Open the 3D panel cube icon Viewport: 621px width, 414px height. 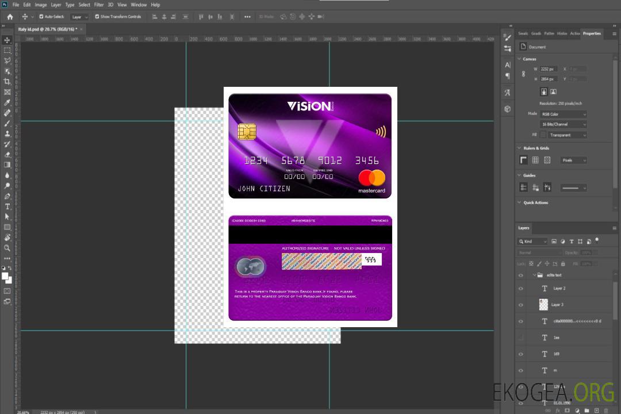tap(507, 109)
